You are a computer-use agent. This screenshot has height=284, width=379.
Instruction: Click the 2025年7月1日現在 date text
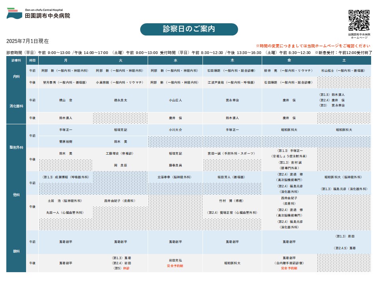pos(28,41)
